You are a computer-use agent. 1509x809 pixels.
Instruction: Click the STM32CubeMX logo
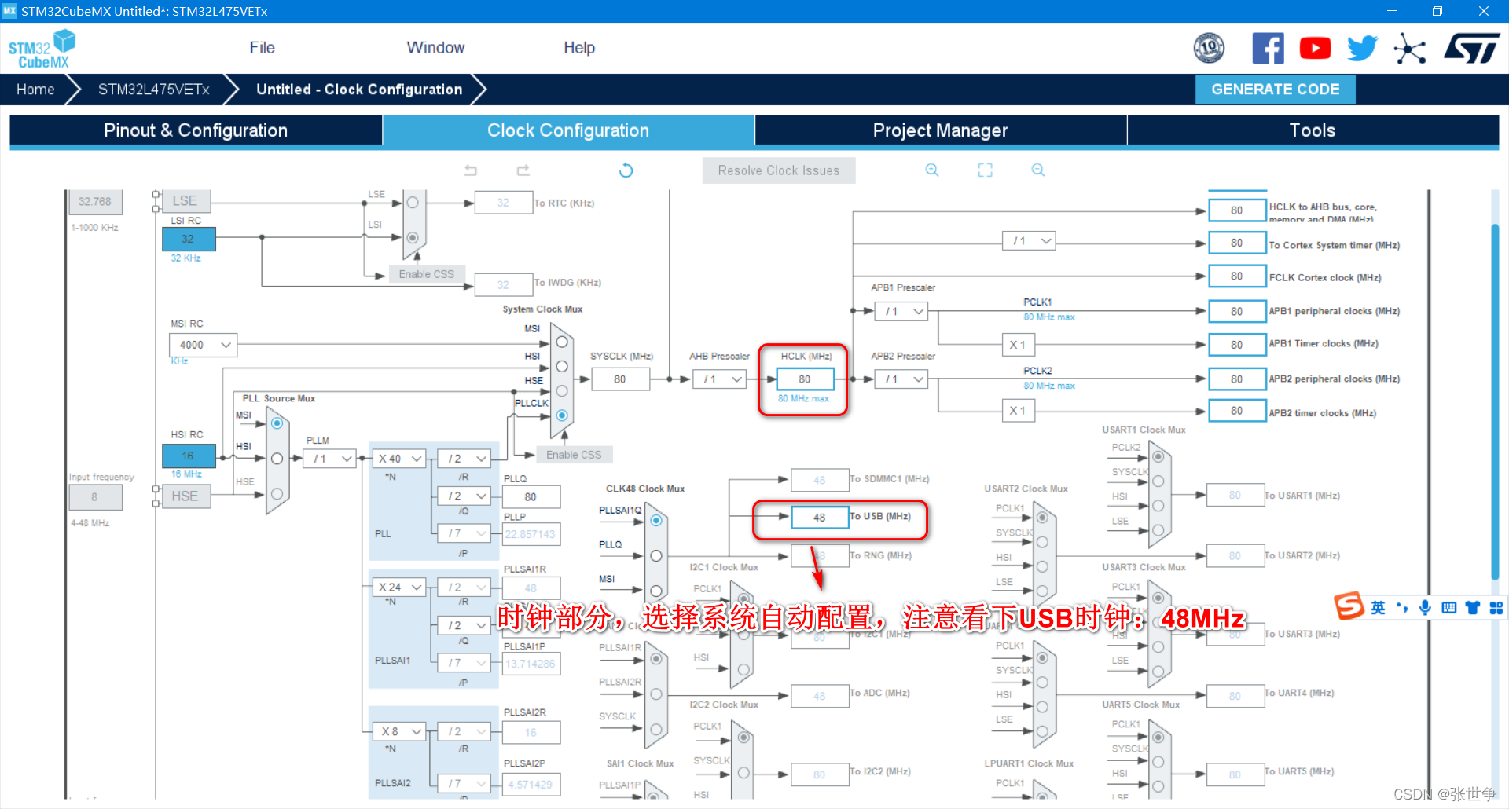click(x=42, y=49)
